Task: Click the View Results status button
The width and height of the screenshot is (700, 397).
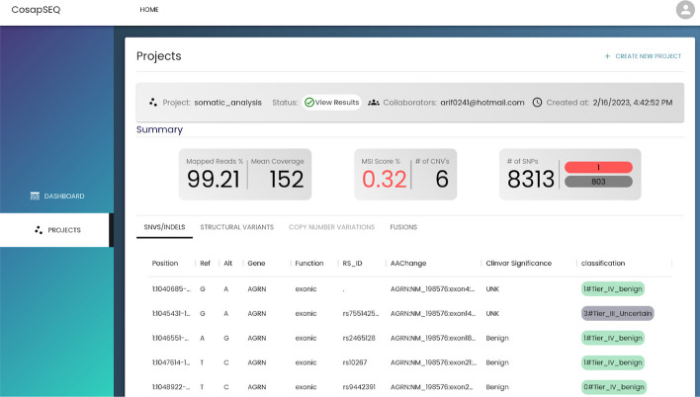Action: tap(331, 102)
